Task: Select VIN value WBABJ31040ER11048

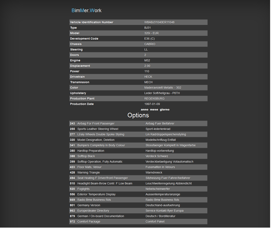Action: click(x=159, y=22)
